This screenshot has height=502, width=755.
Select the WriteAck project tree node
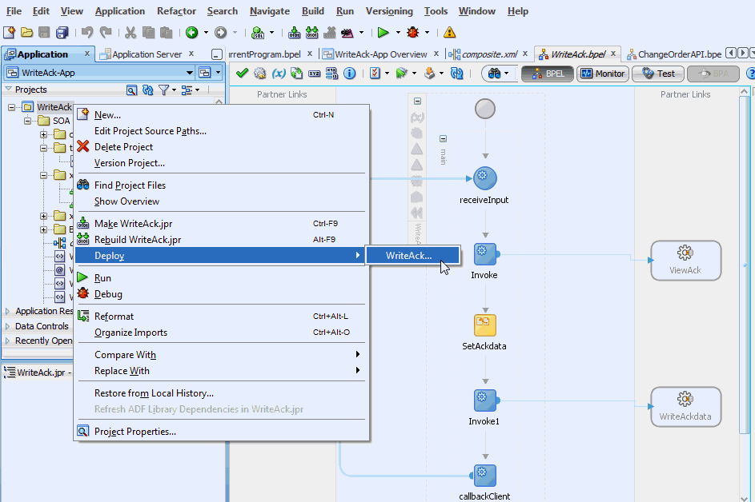click(x=54, y=107)
